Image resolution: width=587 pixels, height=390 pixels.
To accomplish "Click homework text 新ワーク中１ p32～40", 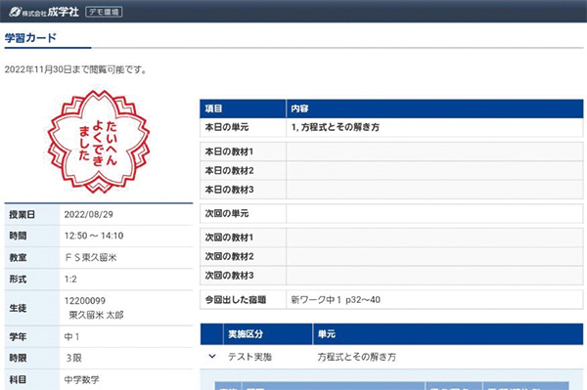I will pos(336,299).
